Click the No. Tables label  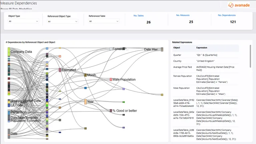[x=138, y=16]
